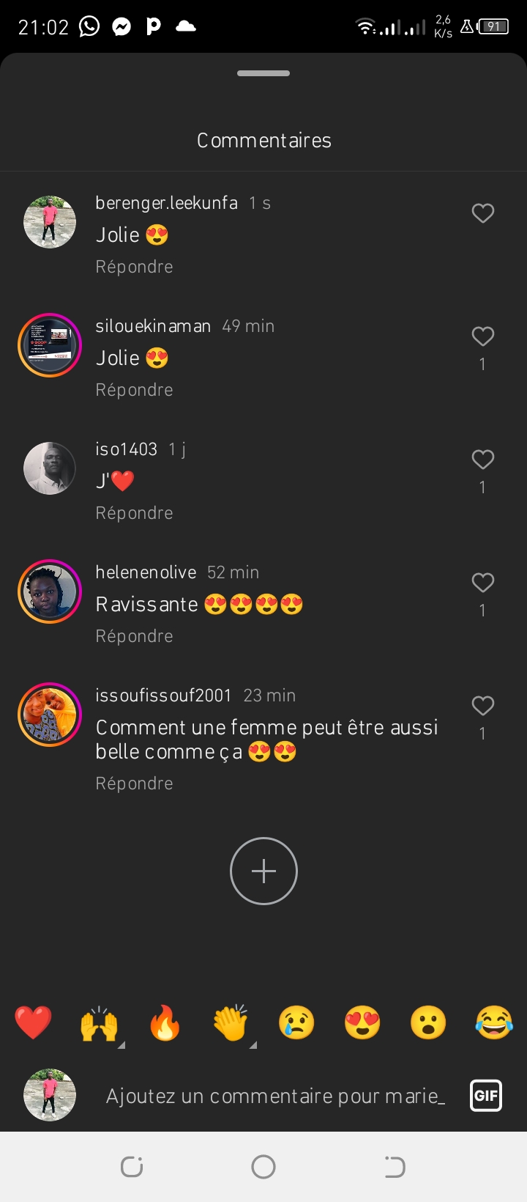
Task: Like the comment from iso1403
Action: click(482, 460)
